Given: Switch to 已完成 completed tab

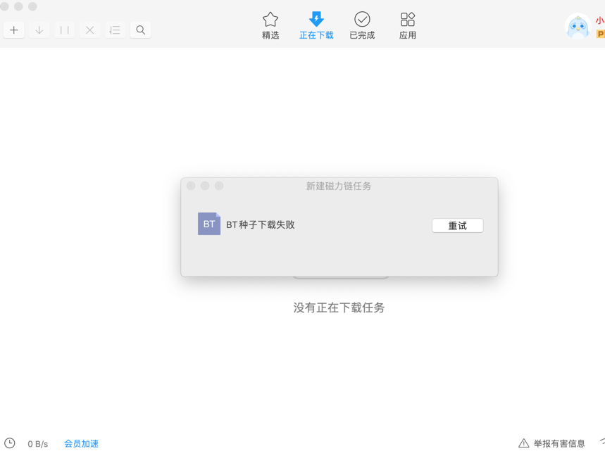Looking at the screenshot, I should tap(362, 25).
